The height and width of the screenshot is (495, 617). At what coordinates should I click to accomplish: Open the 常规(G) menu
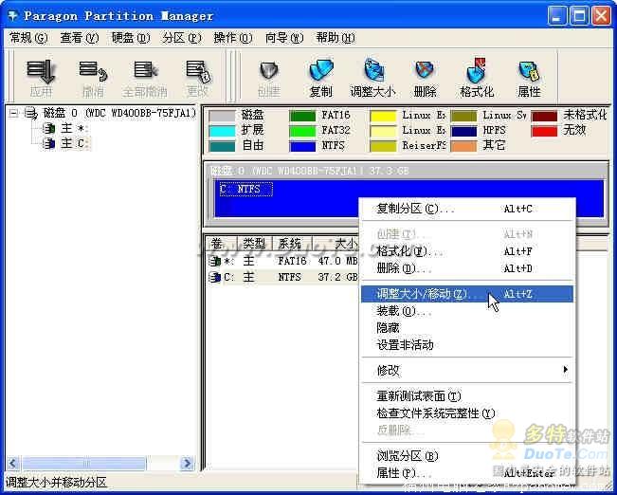28,38
